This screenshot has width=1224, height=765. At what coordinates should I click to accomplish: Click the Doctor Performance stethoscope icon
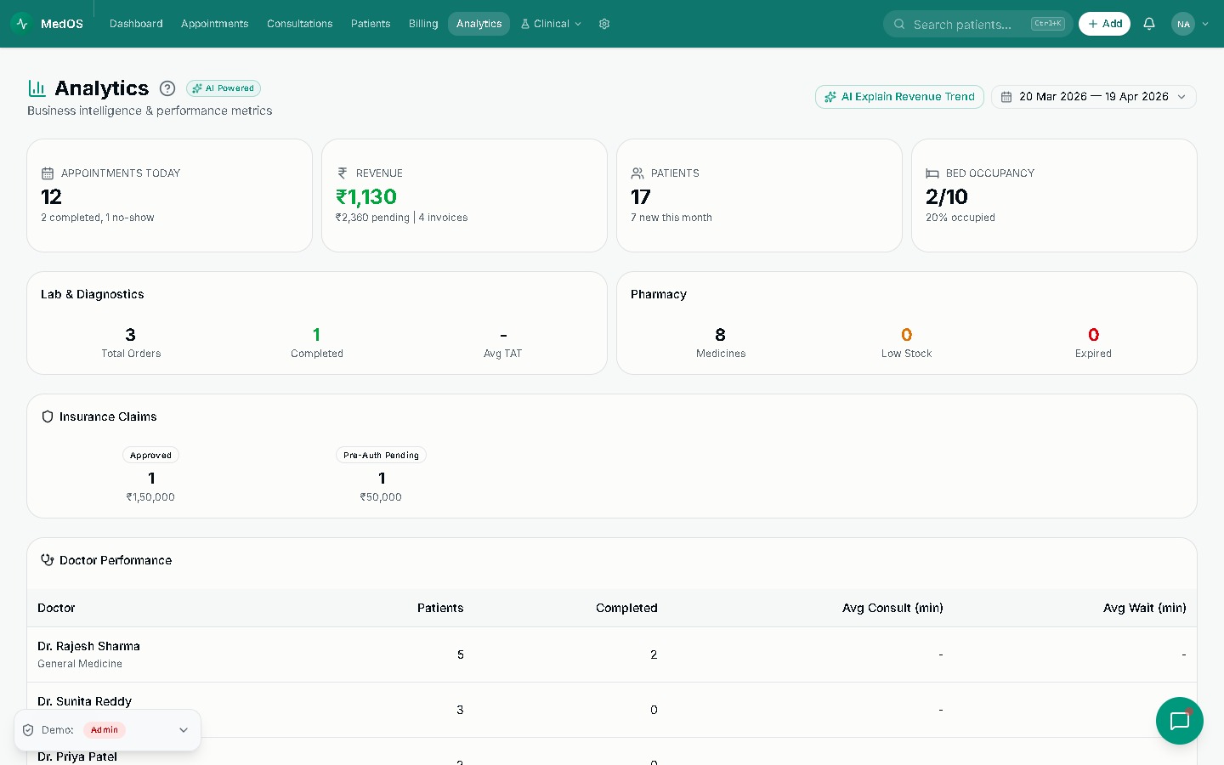[48, 560]
